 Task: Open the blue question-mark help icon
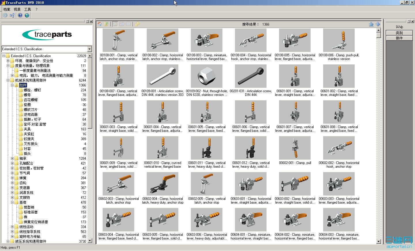pyautogui.click(x=20, y=15)
